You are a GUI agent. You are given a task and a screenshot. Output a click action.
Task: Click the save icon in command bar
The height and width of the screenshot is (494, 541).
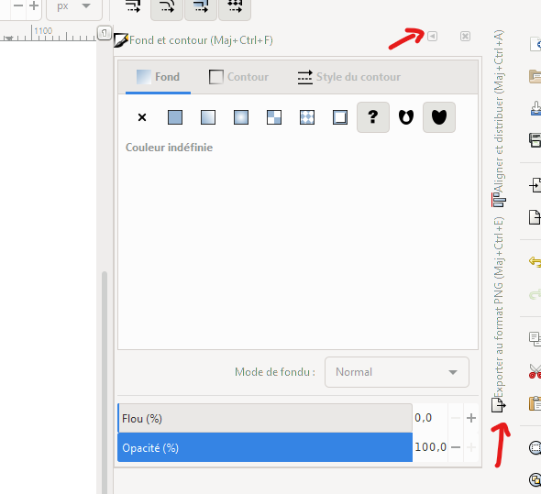535,108
